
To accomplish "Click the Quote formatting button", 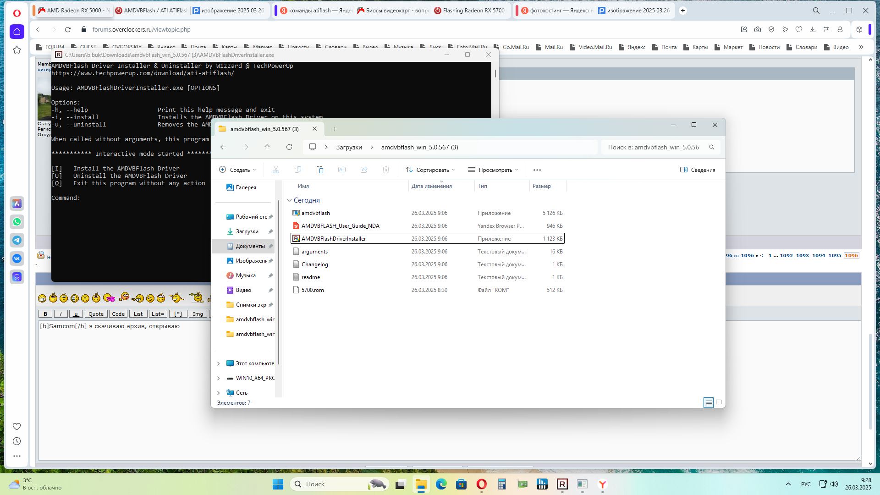I will (96, 314).
